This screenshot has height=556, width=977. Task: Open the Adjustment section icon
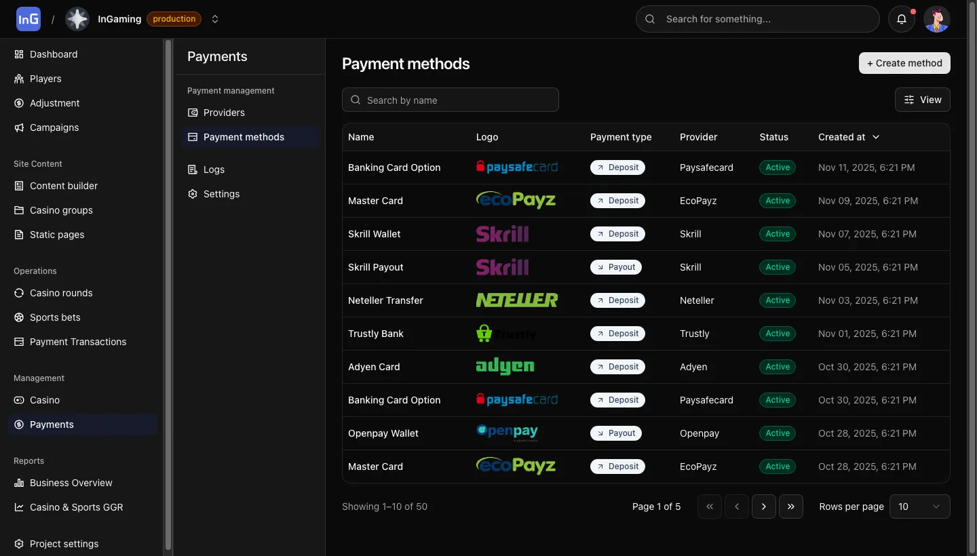coord(19,103)
